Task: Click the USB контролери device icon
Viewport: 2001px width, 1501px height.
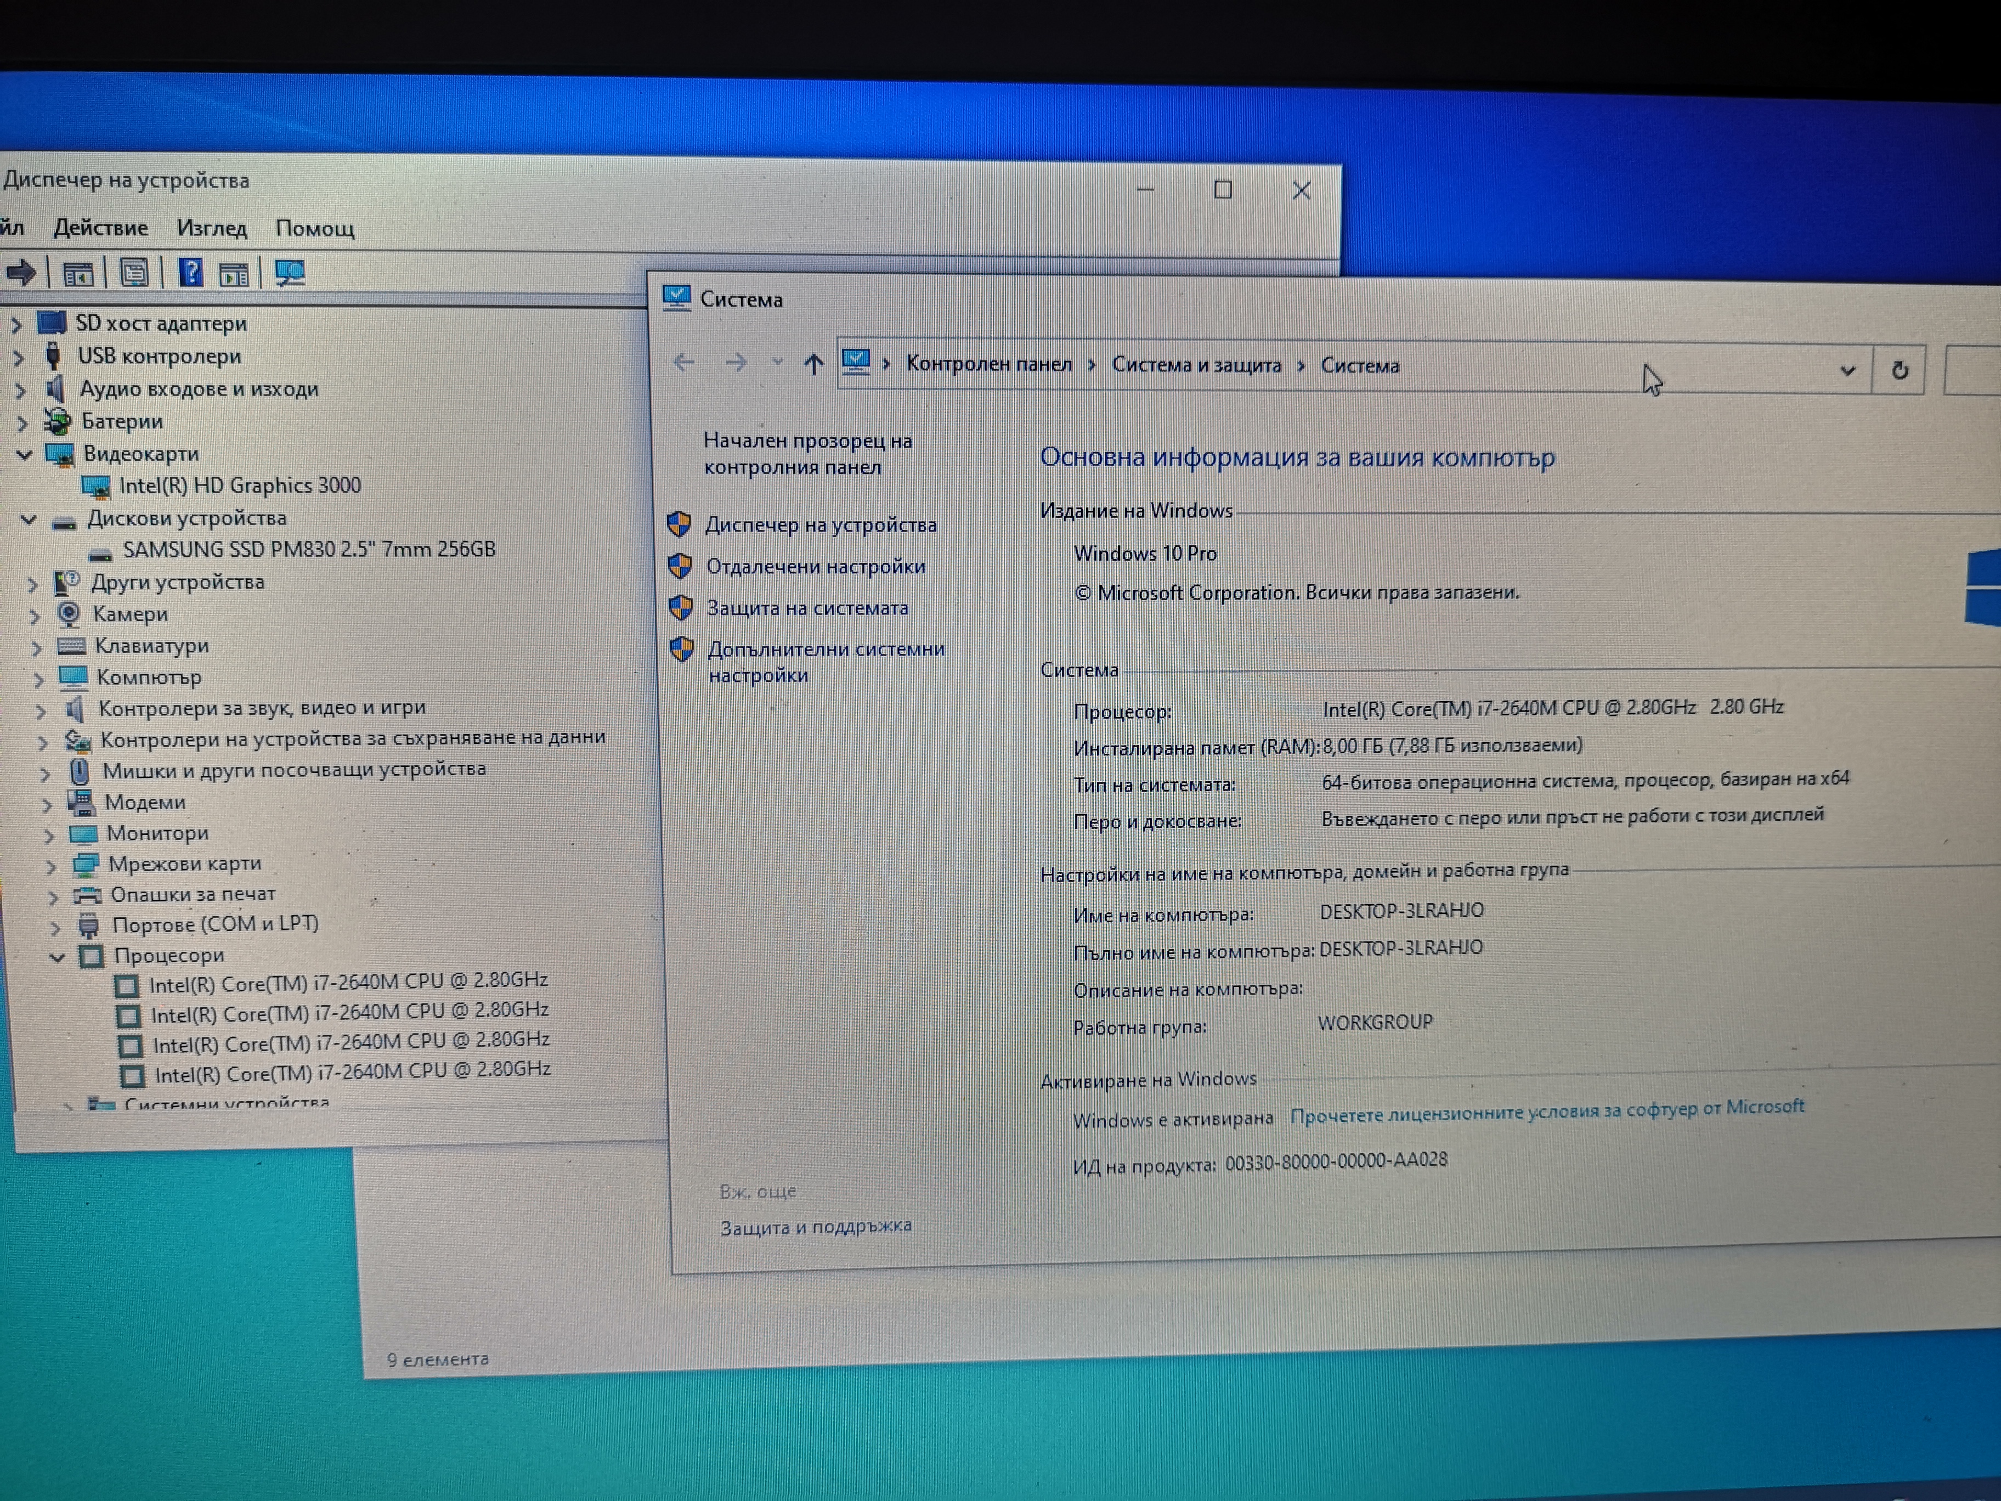Action: tap(53, 356)
